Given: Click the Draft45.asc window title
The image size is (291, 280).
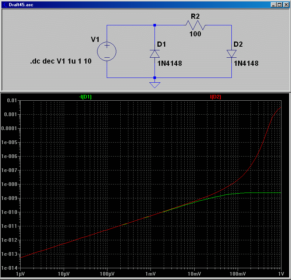Looking at the screenshot, I should [21, 5].
